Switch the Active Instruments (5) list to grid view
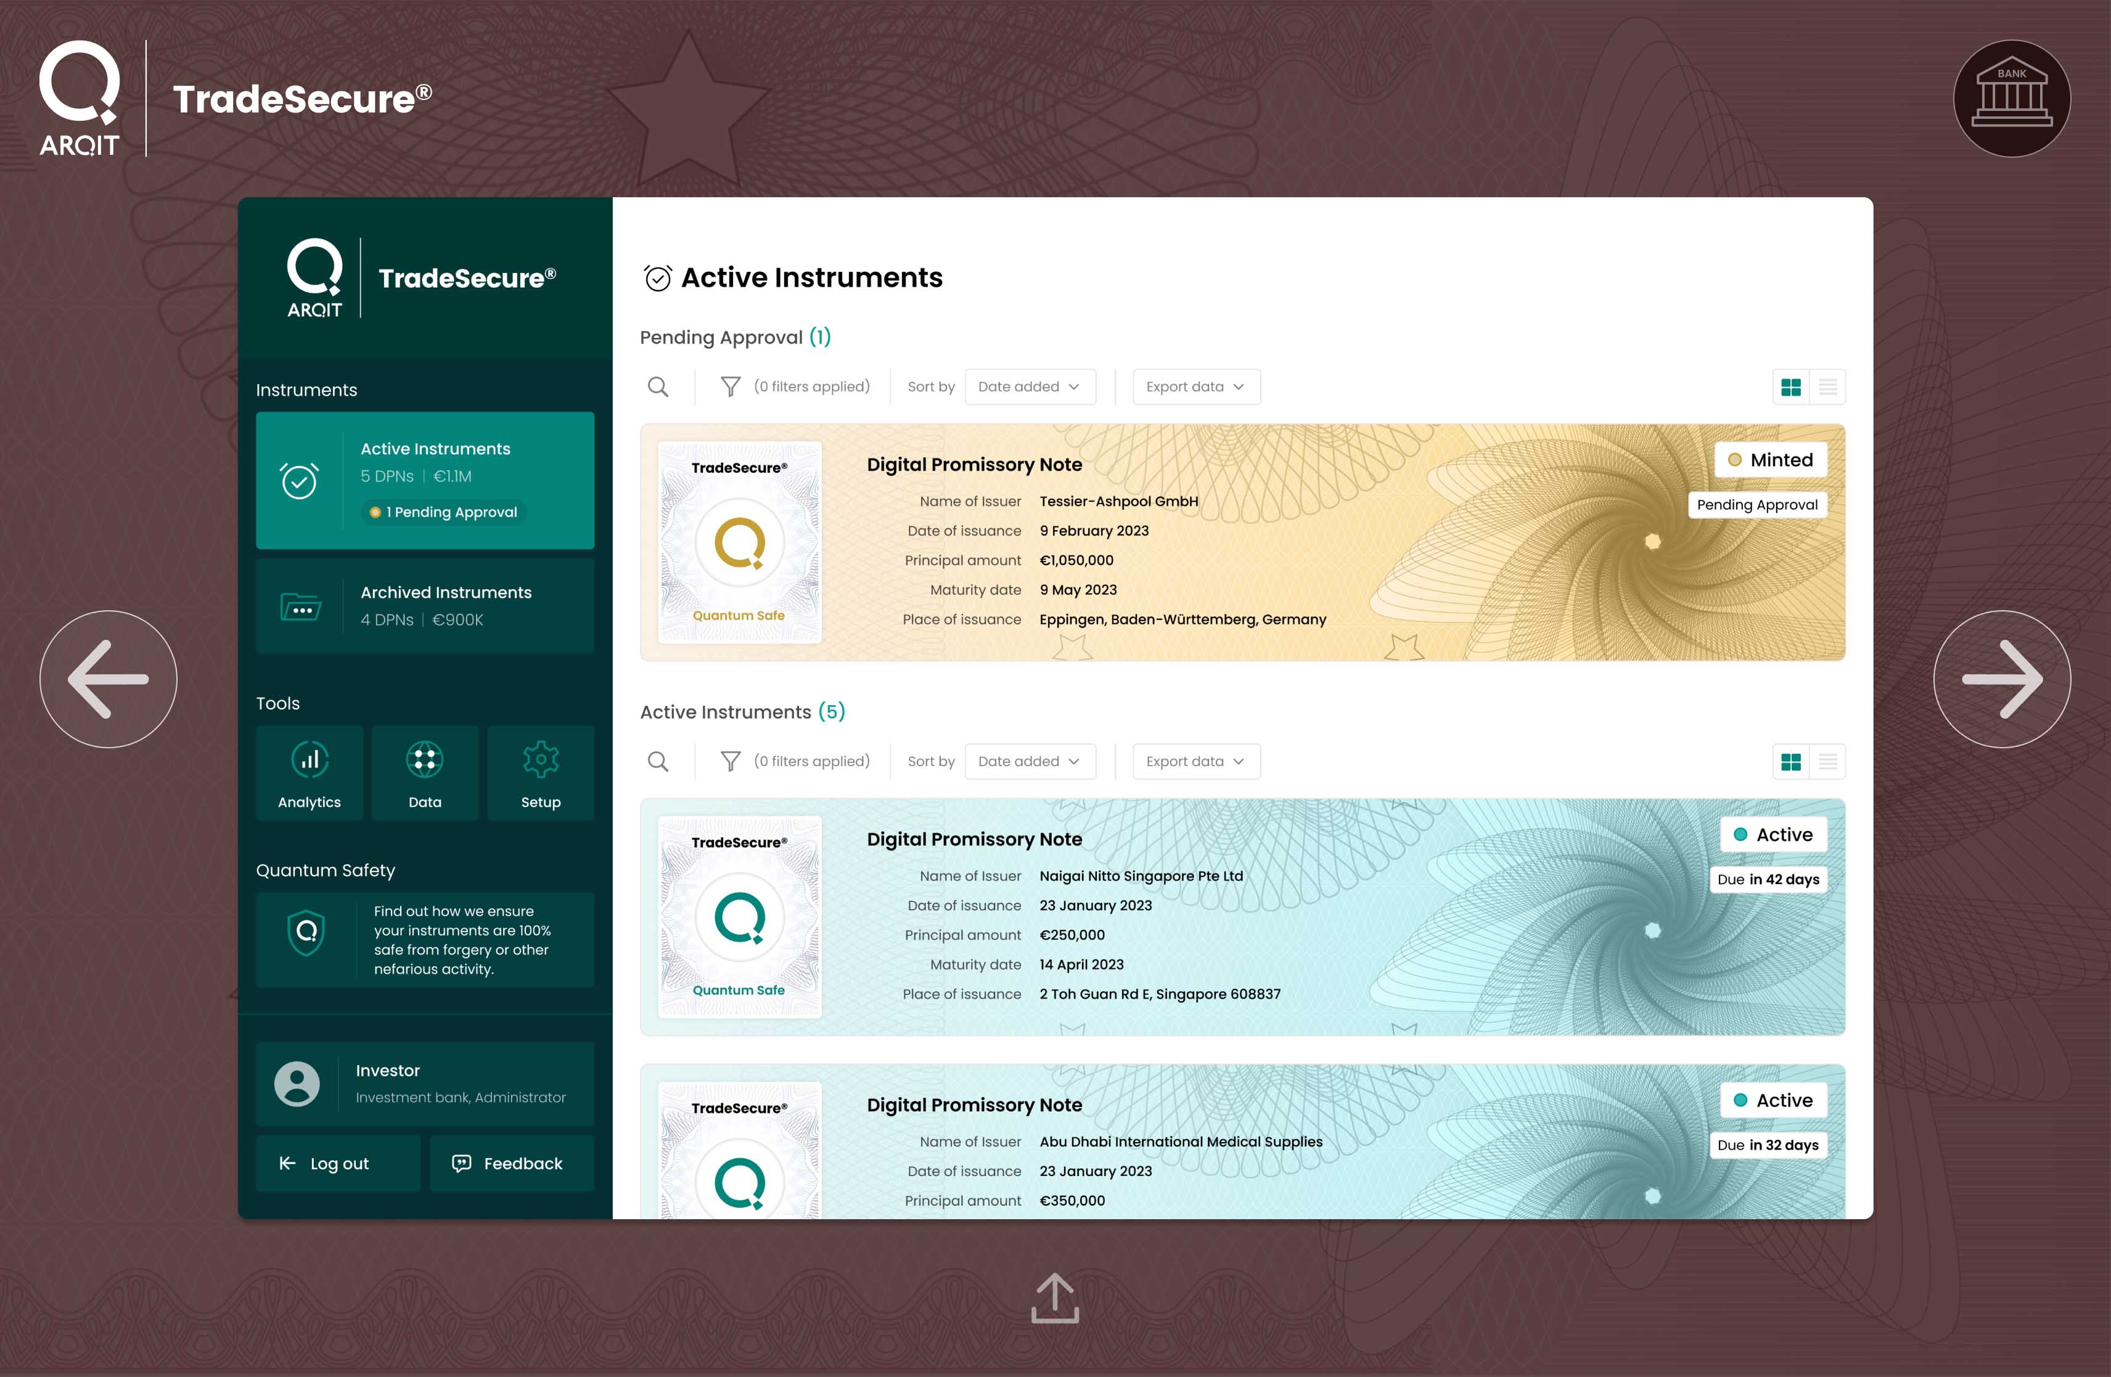 (1791, 762)
